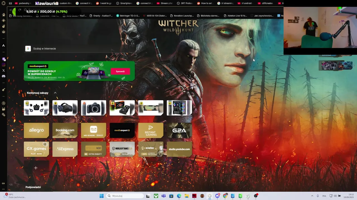Open the keyboard product thumbnail
Viewport: 357px width, 200px height.
click(151, 108)
